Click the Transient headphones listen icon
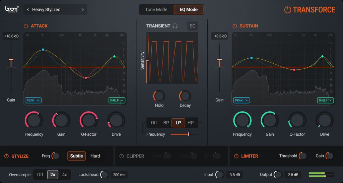 175,26
